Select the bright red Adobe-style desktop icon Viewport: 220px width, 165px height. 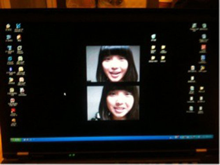click(13, 110)
